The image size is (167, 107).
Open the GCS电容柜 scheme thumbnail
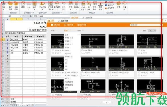coord(93,86)
